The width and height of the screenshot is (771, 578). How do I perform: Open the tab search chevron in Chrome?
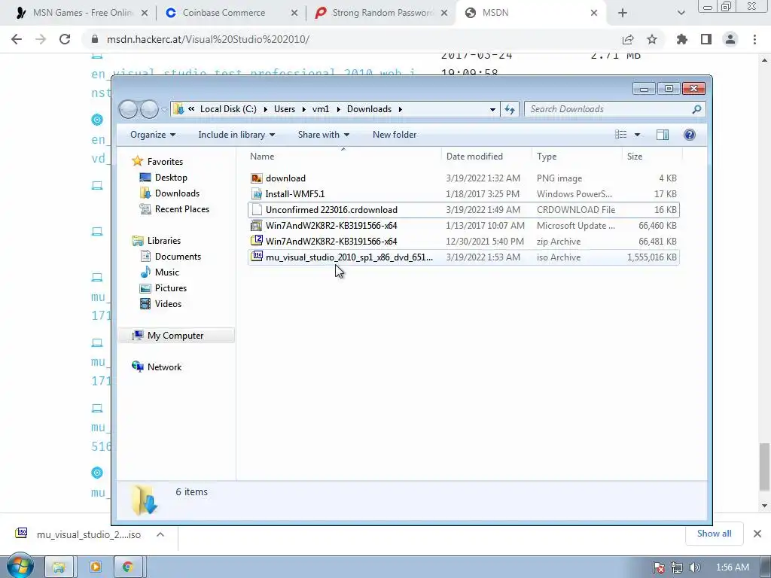[681, 13]
